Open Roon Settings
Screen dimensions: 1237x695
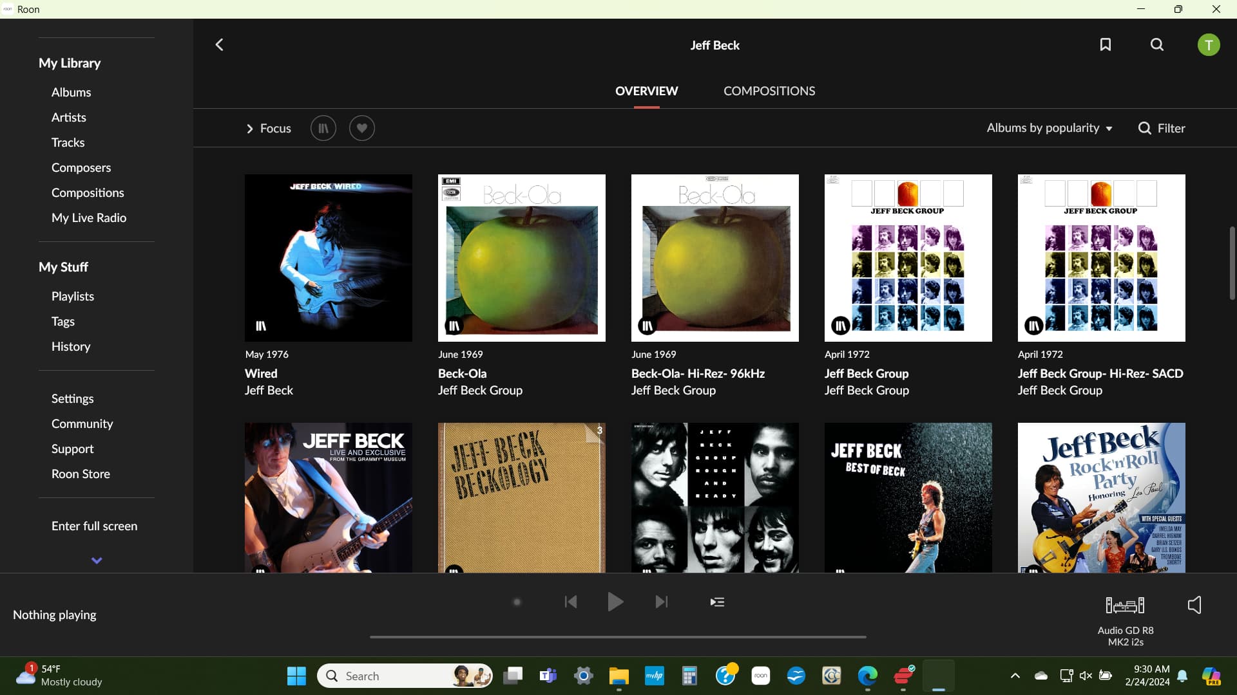tap(72, 398)
